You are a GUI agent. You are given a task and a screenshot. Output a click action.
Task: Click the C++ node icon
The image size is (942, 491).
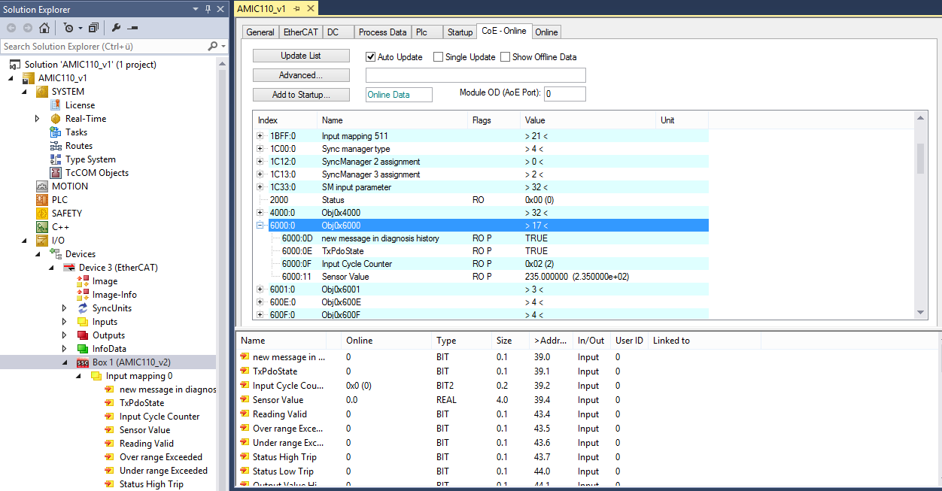tap(42, 227)
